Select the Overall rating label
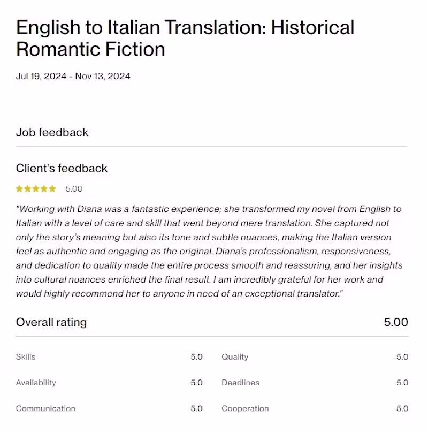 pyautogui.click(x=51, y=322)
